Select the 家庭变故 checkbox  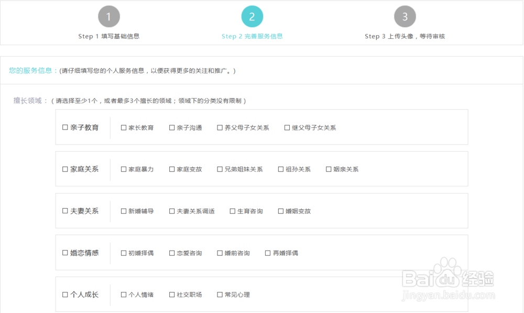click(172, 169)
